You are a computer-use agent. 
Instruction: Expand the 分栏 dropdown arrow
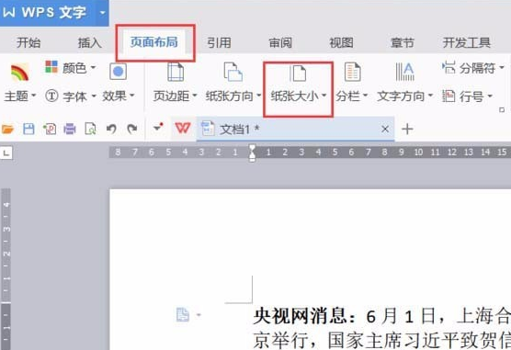pyautogui.click(x=365, y=96)
